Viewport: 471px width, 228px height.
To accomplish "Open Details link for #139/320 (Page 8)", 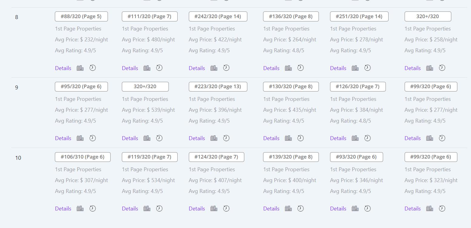I will (x=271, y=209).
